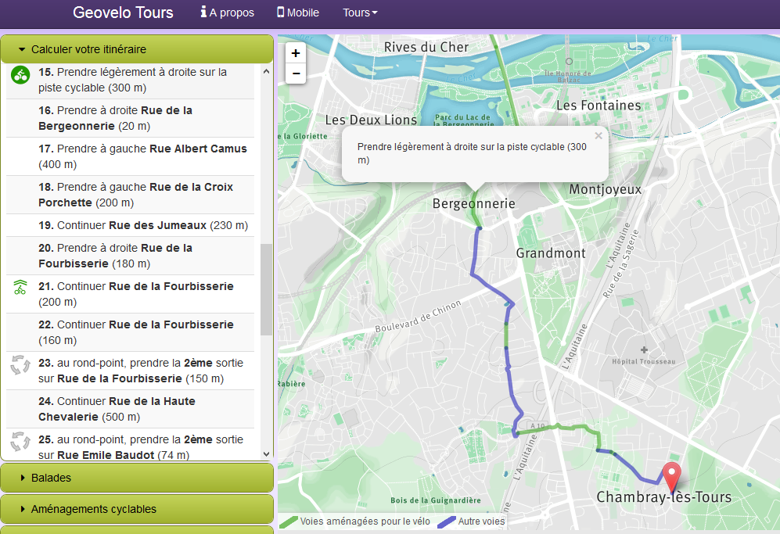Close the map instruction popup

click(598, 135)
